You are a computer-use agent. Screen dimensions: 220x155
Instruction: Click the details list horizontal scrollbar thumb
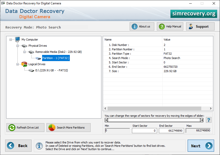(x=154, y=109)
